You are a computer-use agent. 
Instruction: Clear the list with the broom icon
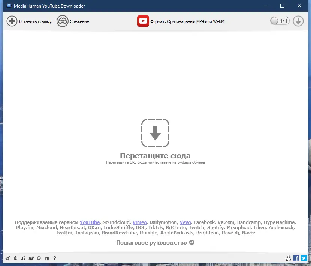coord(7,258)
